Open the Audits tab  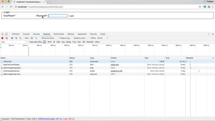pyautogui.click(x=103, y=34)
